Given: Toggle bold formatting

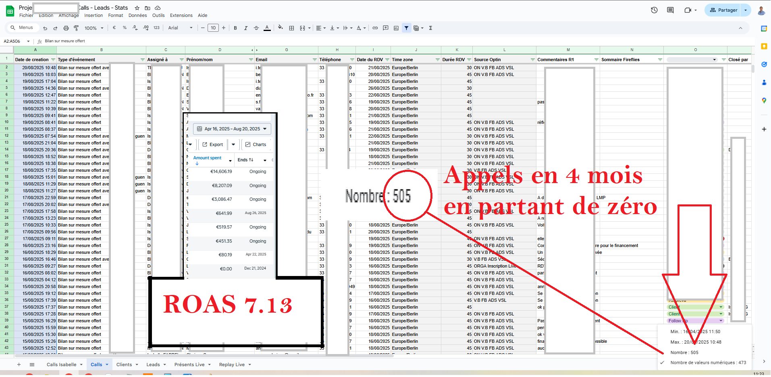Looking at the screenshot, I should [x=235, y=28].
